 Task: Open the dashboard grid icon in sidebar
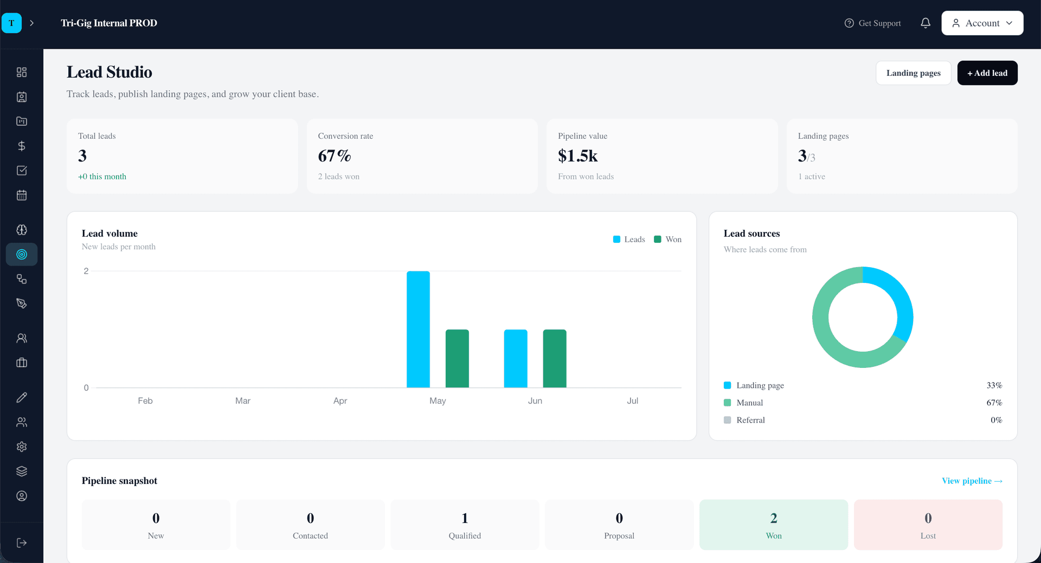pyautogui.click(x=22, y=72)
